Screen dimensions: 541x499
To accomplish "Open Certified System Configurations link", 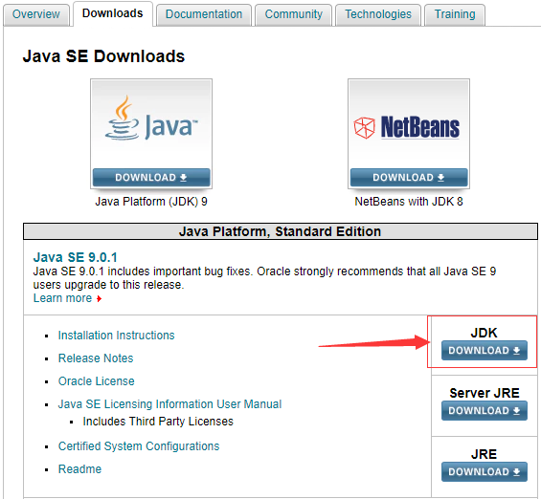I will 139,446.
